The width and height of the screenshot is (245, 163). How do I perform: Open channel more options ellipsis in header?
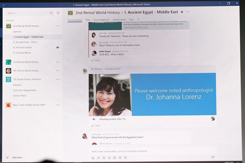188,12
